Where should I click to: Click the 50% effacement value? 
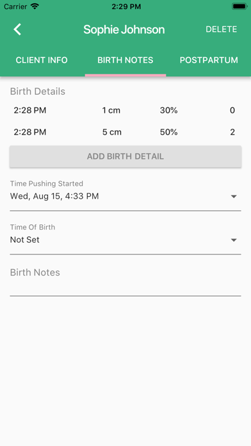click(168, 132)
